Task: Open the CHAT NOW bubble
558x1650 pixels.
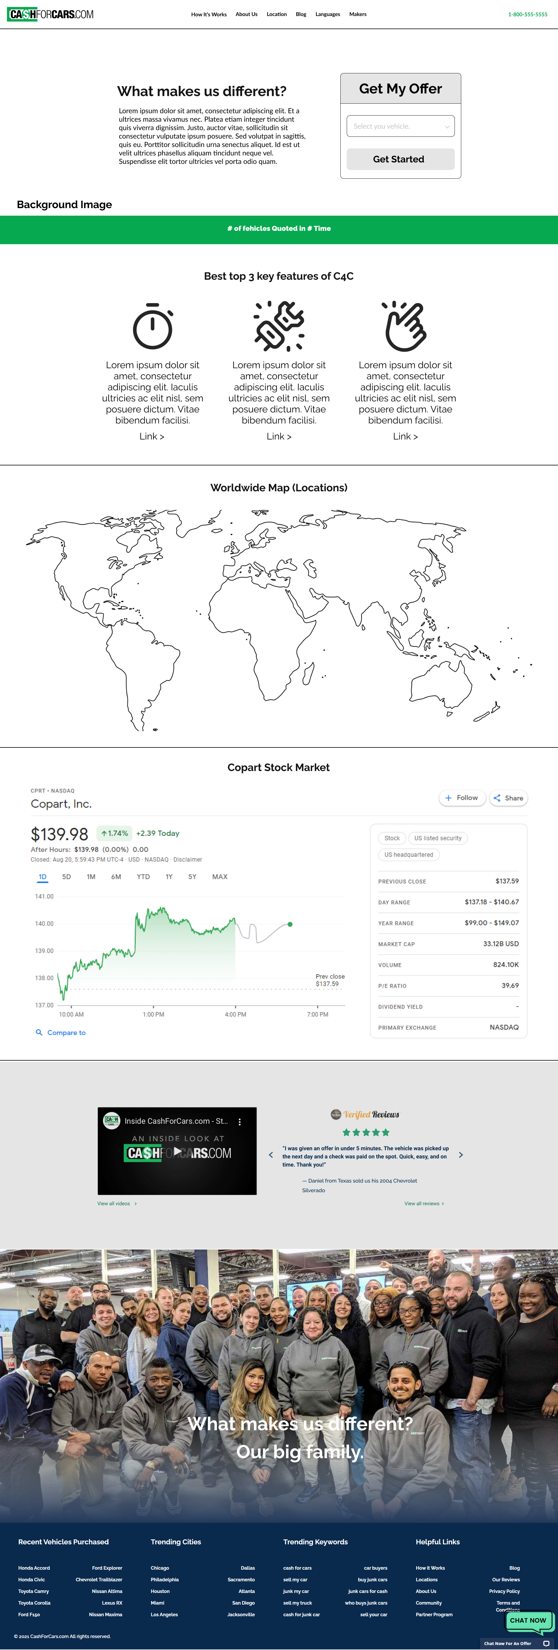Action: click(x=529, y=1620)
